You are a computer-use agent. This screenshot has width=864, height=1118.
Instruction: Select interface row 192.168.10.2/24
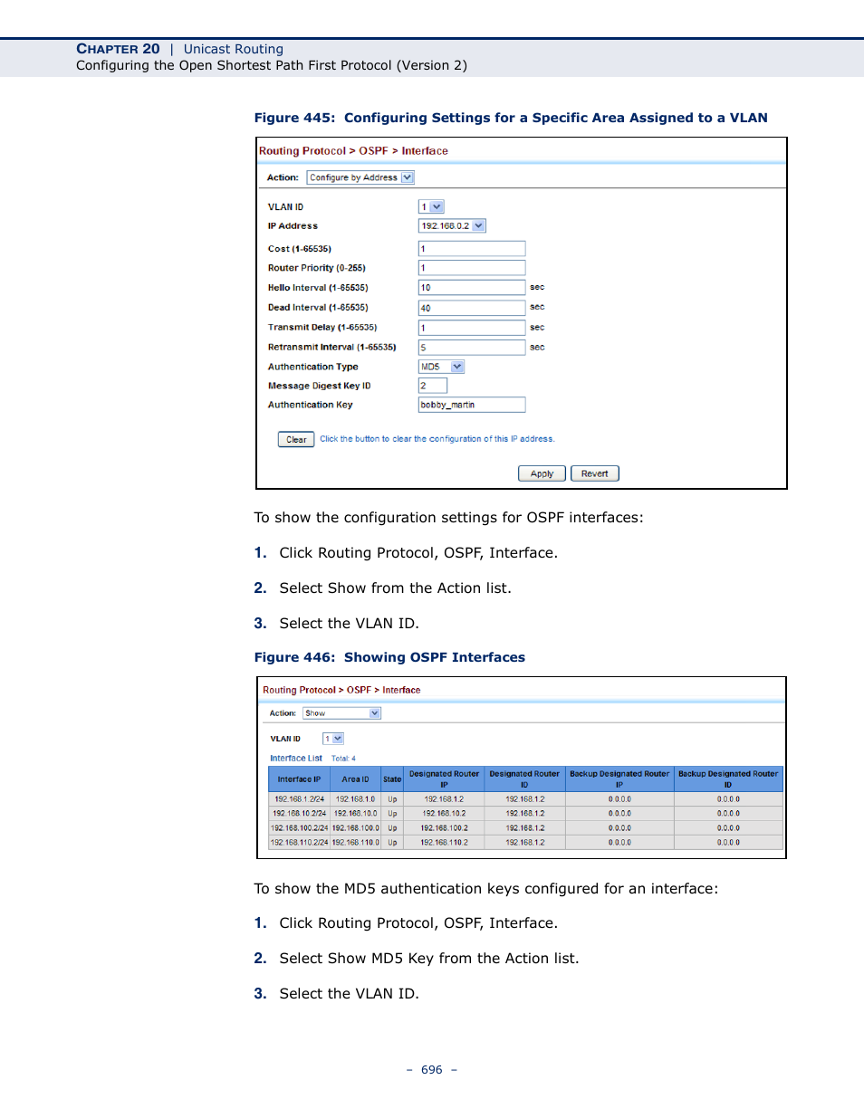click(526, 814)
